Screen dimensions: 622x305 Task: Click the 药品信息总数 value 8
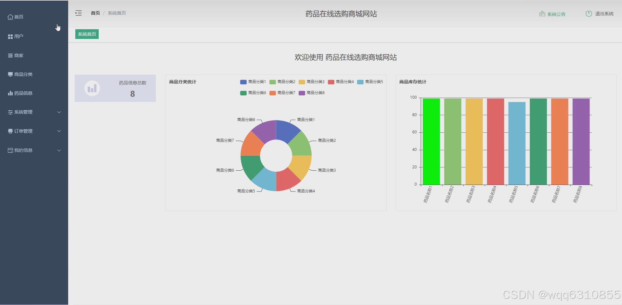click(x=132, y=94)
